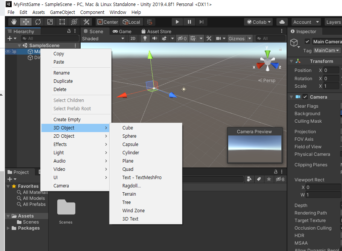Lock the Hierarchy panel
342x251 pixels.
click(x=69, y=31)
